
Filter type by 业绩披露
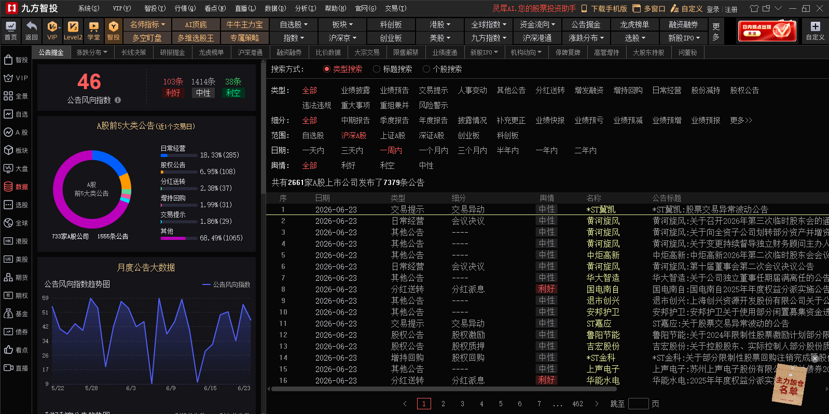pyautogui.click(x=355, y=90)
